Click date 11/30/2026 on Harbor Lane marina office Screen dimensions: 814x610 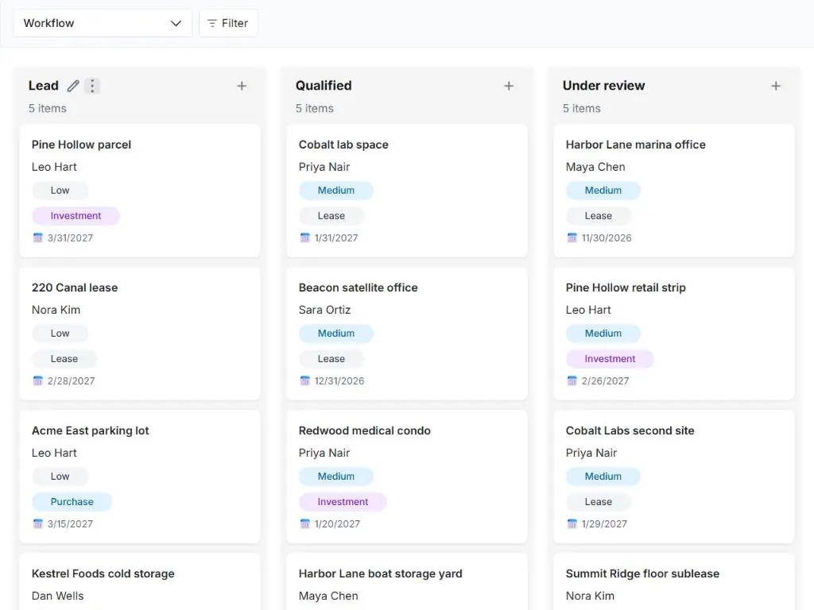pyautogui.click(x=607, y=238)
